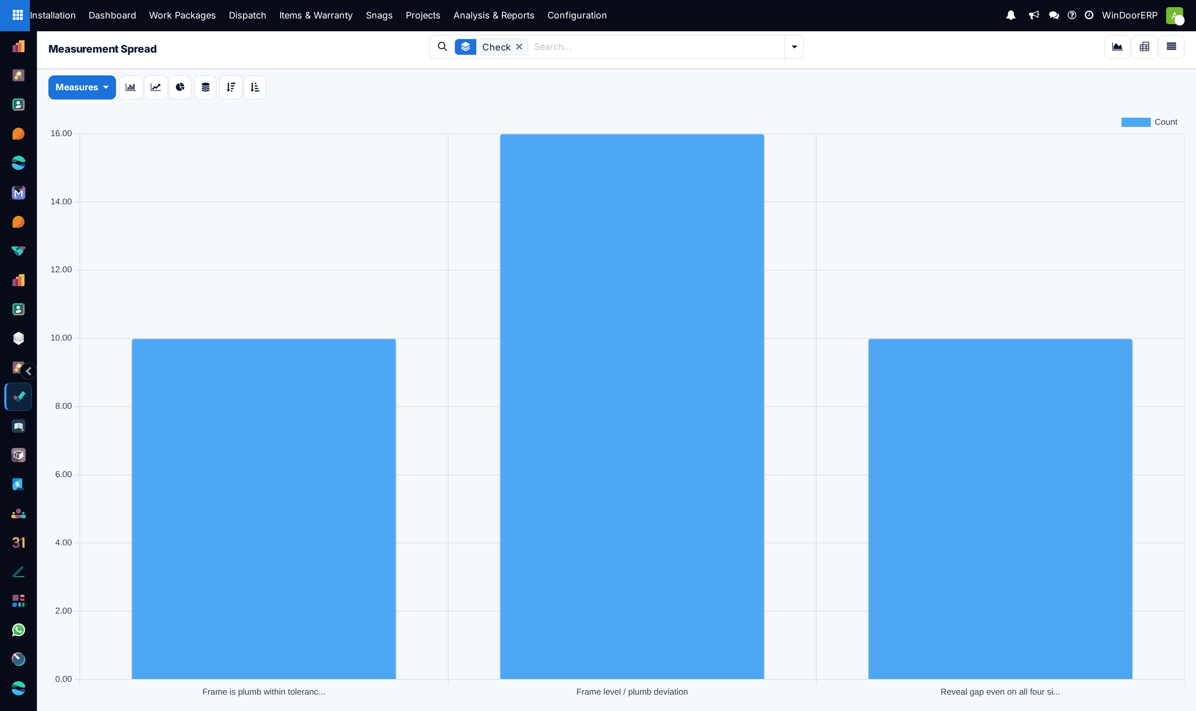Open the Analysis & Reports menu
The width and height of the screenshot is (1196, 711).
pyautogui.click(x=494, y=15)
